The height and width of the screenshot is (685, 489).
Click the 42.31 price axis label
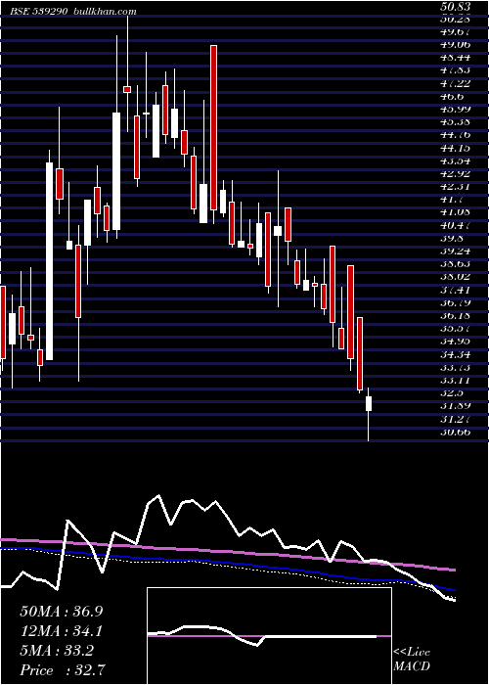(455, 187)
